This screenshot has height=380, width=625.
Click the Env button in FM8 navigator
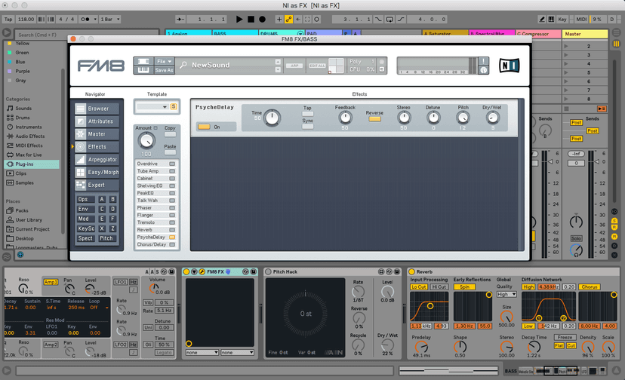click(85, 209)
